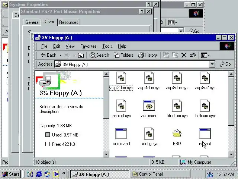
Task: Click info pane scrollbar up arrow
Action: 106,74
